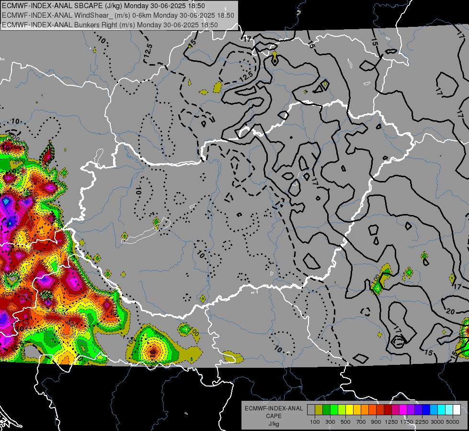Viewport: 469px width, 431px height.
Task: Select the indigo legend swatch
Action: pyautogui.click(x=418, y=410)
